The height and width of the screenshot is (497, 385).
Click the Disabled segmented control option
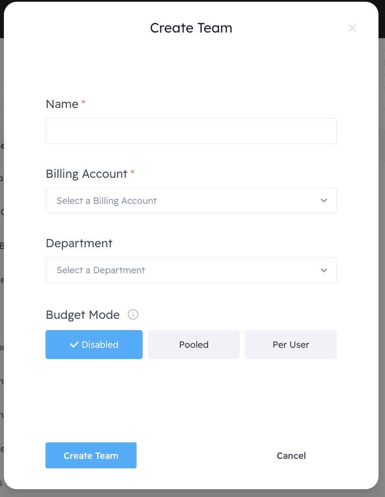[94, 344]
